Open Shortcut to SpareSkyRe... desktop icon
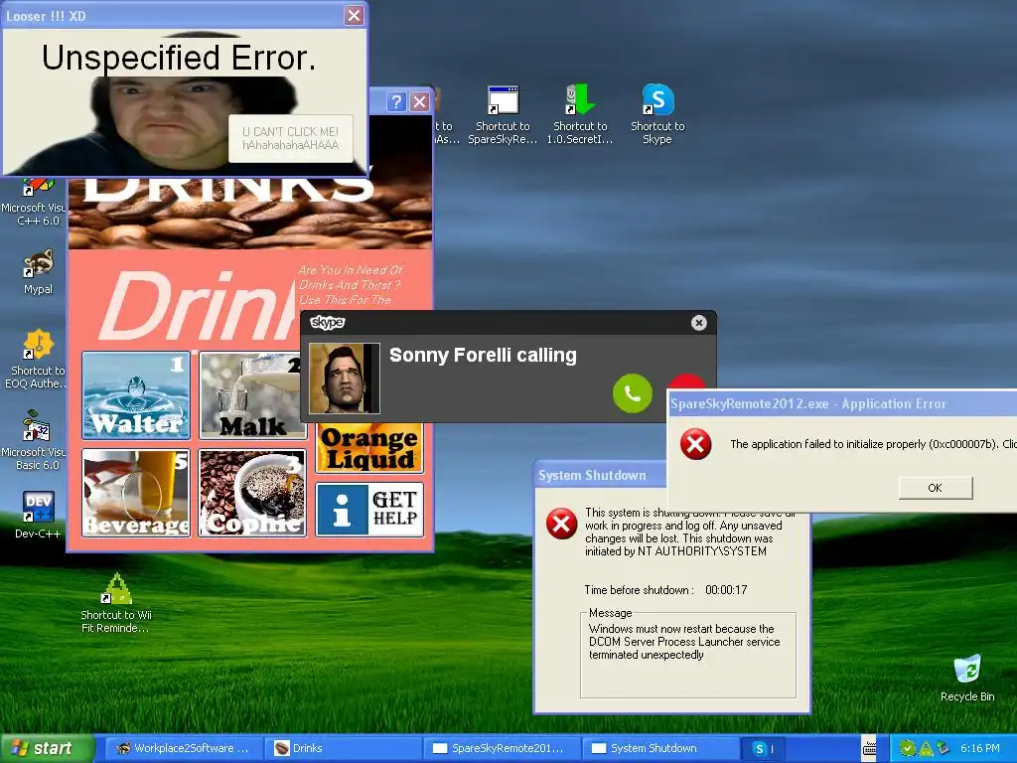 click(503, 115)
